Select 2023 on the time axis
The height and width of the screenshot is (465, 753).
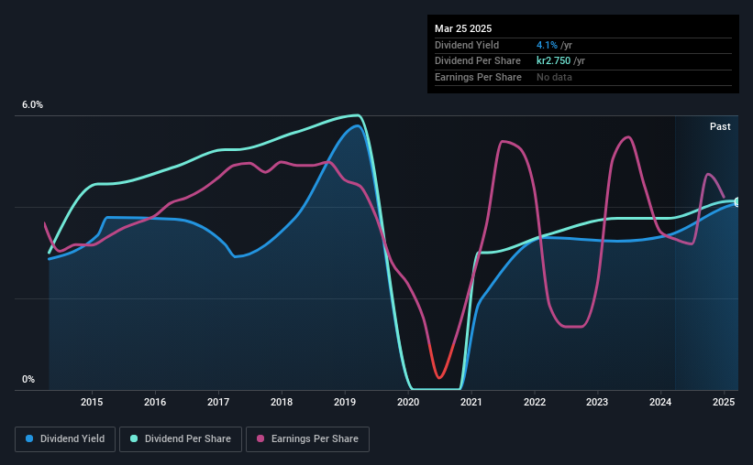(597, 402)
